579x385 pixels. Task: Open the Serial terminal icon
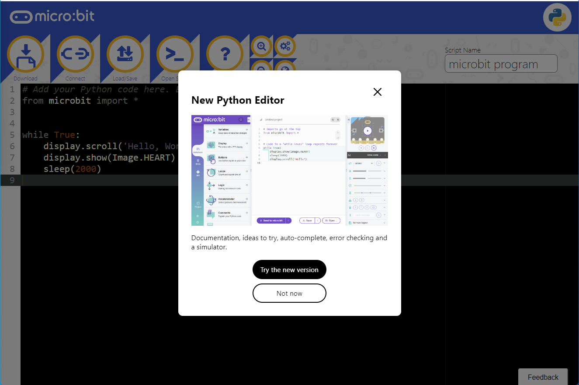pyautogui.click(x=175, y=54)
